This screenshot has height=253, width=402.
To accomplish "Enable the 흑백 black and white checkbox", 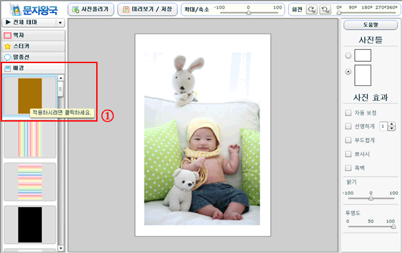I will [x=348, y=168].
